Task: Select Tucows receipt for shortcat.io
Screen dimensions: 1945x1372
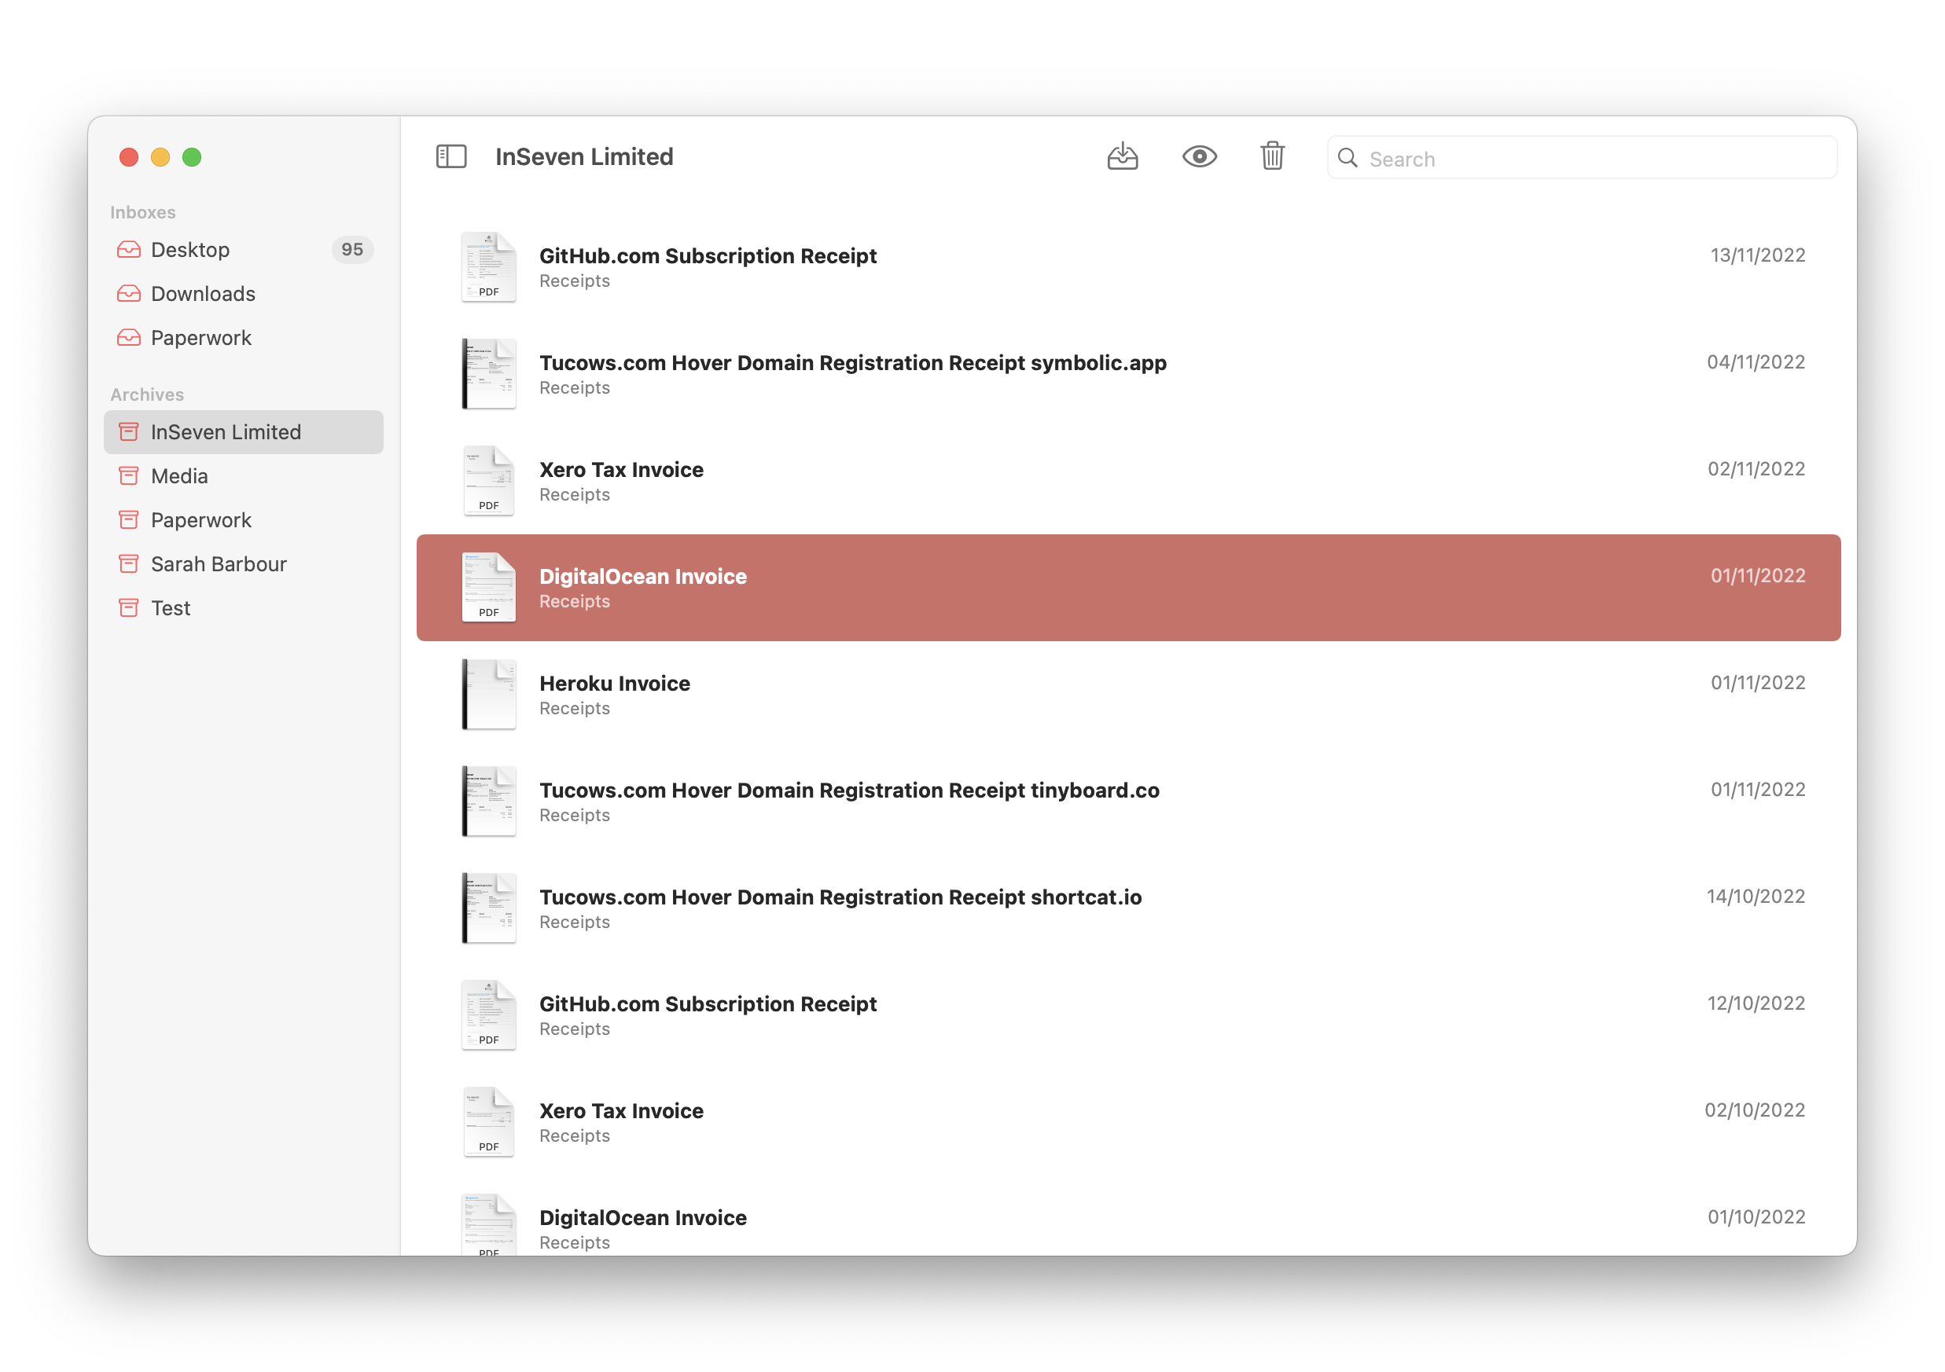Action: pos(1128,908)
